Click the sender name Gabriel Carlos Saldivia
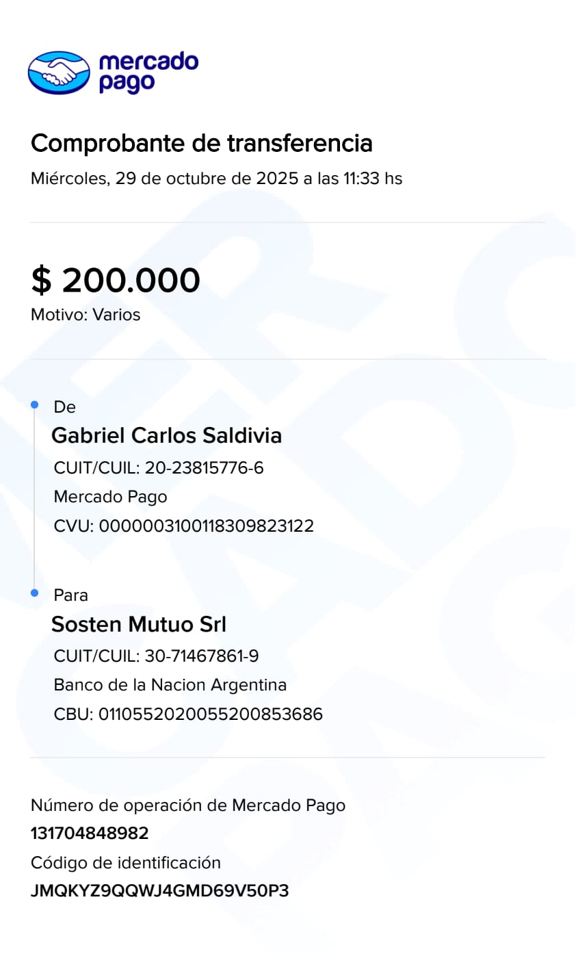Viewport: 576px width, 956px height. pyautogui.click(x=167, y=436)
